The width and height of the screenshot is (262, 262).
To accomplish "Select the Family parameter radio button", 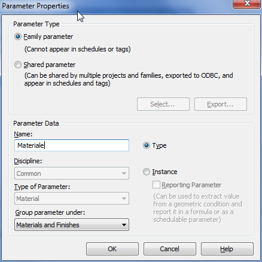I will click(x=18, y=36).
